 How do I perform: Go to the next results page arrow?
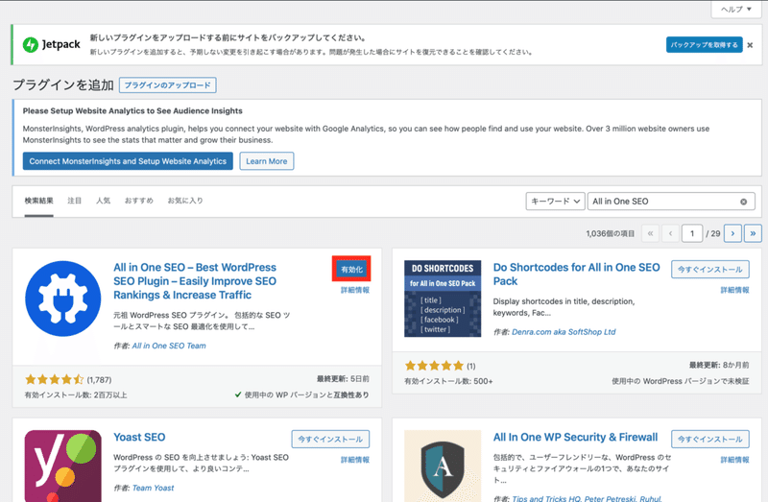732,233
